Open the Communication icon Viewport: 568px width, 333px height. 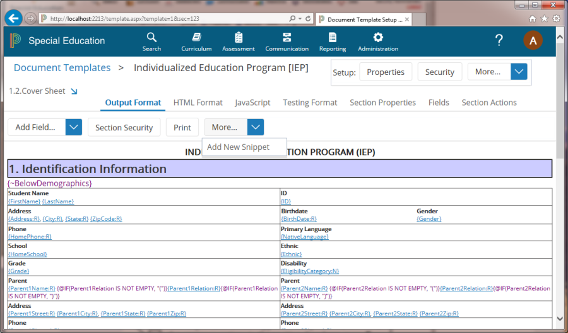click(x=287, y=38)
